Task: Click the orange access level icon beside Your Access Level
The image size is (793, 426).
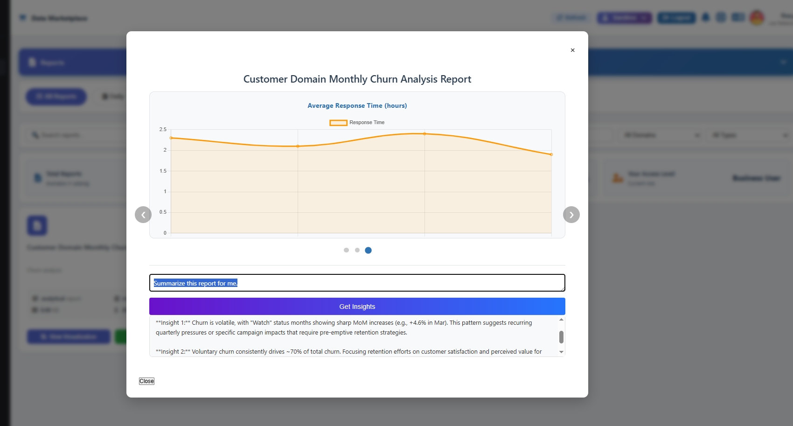Action: (x=618, y=177)
